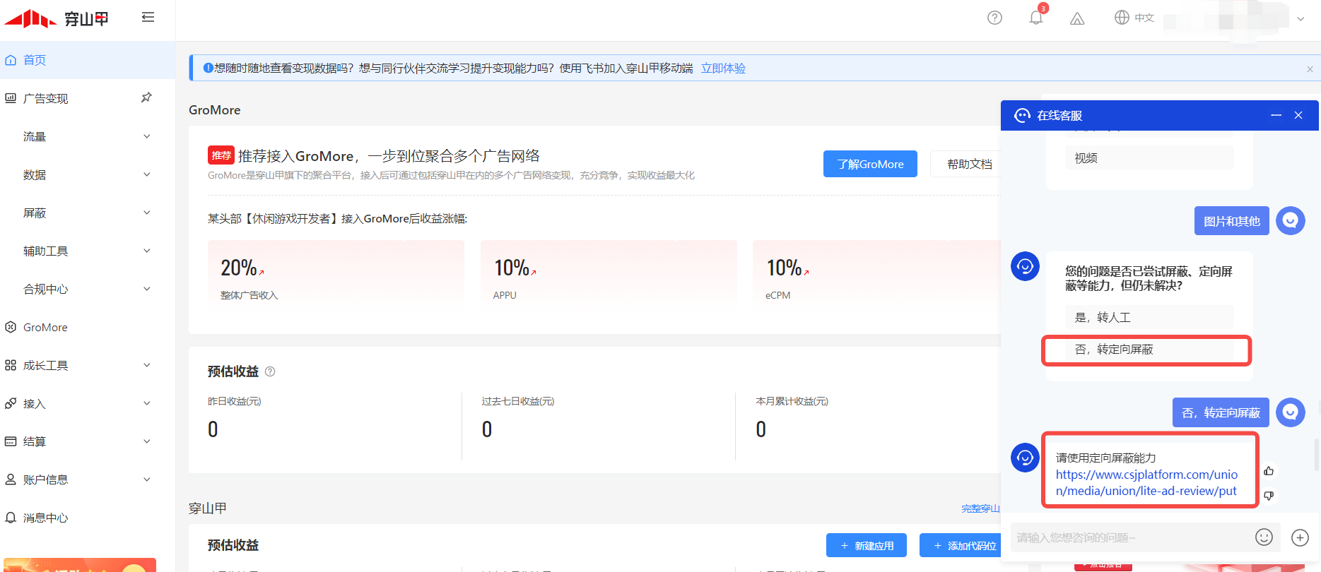This screenshot has width=1321, height=572.
Task: Click the 广告变现 monitor icon
Action: pos(11,98)
